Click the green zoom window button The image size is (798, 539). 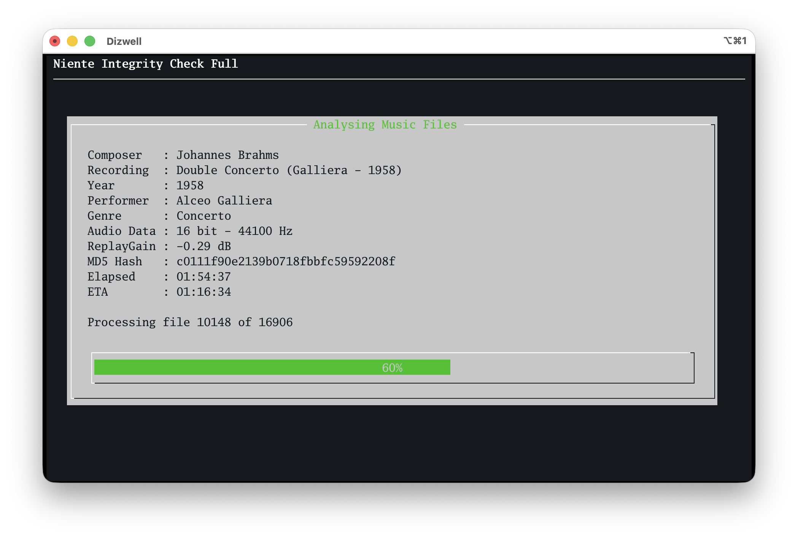coord(90,41)
